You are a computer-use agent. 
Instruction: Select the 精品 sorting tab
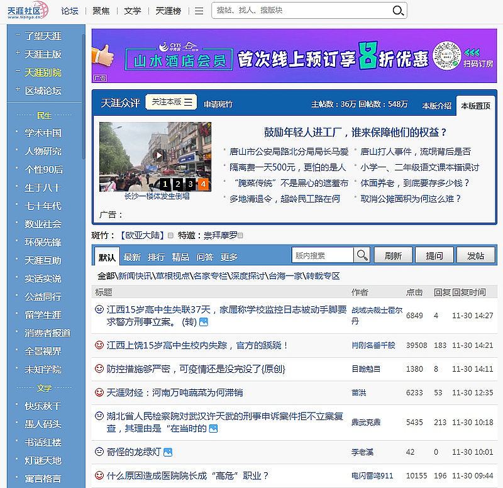pos(180,257)
